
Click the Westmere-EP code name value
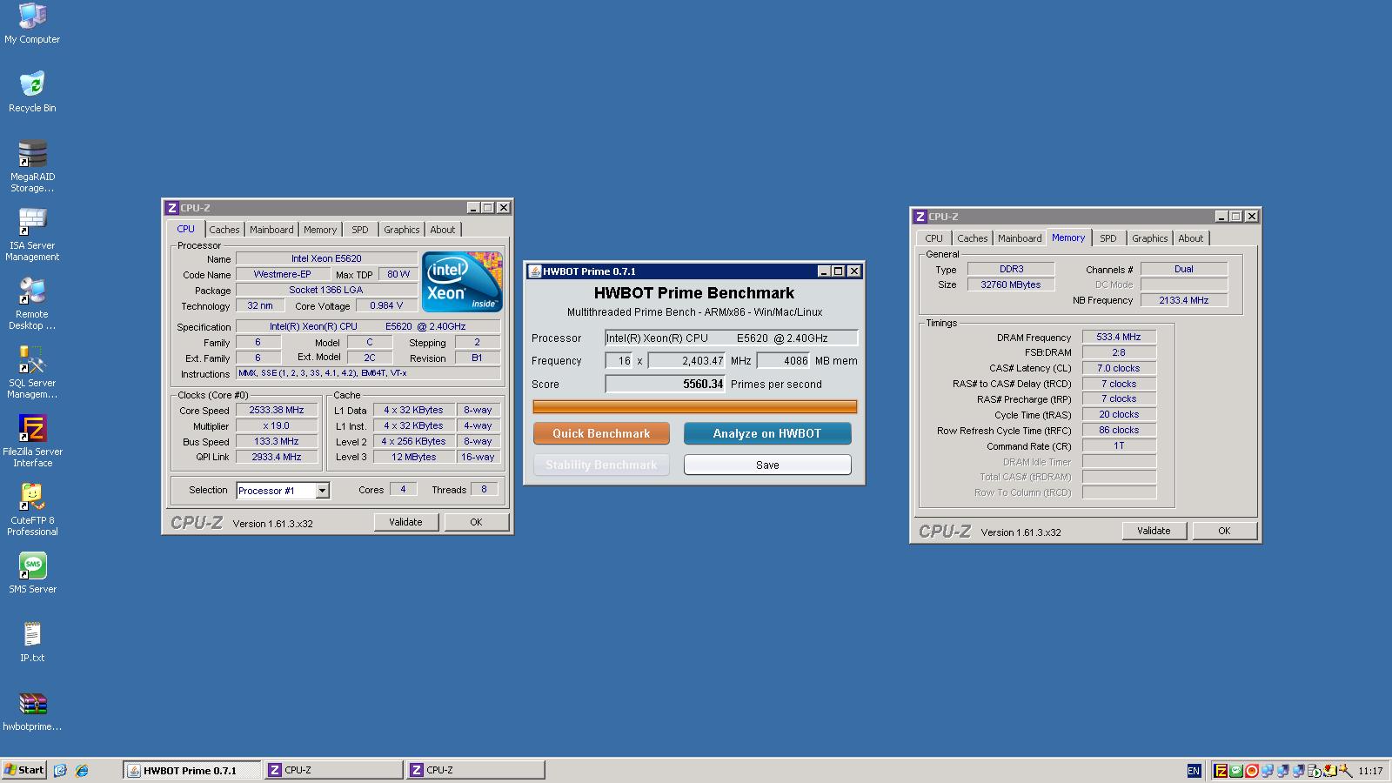(x=282, y=274)
